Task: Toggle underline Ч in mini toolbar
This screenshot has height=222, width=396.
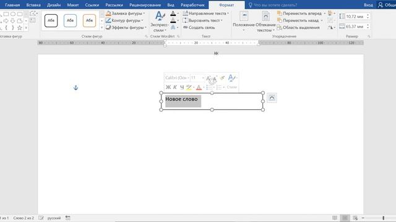Action: 181,88
